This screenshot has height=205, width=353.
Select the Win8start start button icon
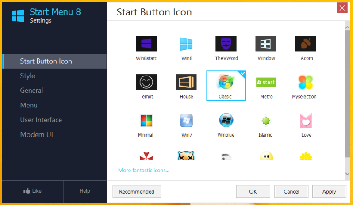click(146, 44)
